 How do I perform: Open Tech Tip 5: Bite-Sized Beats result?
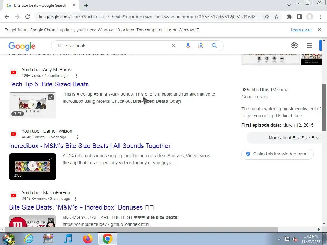click(x=49, y=84)
